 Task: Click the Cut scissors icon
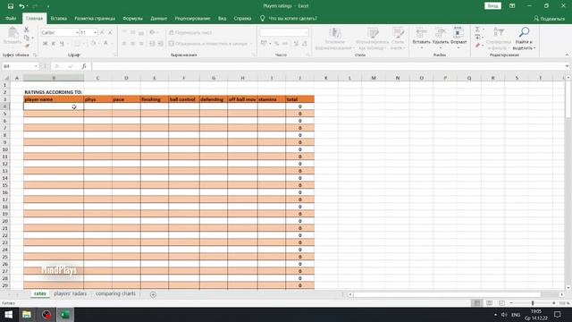26,30
